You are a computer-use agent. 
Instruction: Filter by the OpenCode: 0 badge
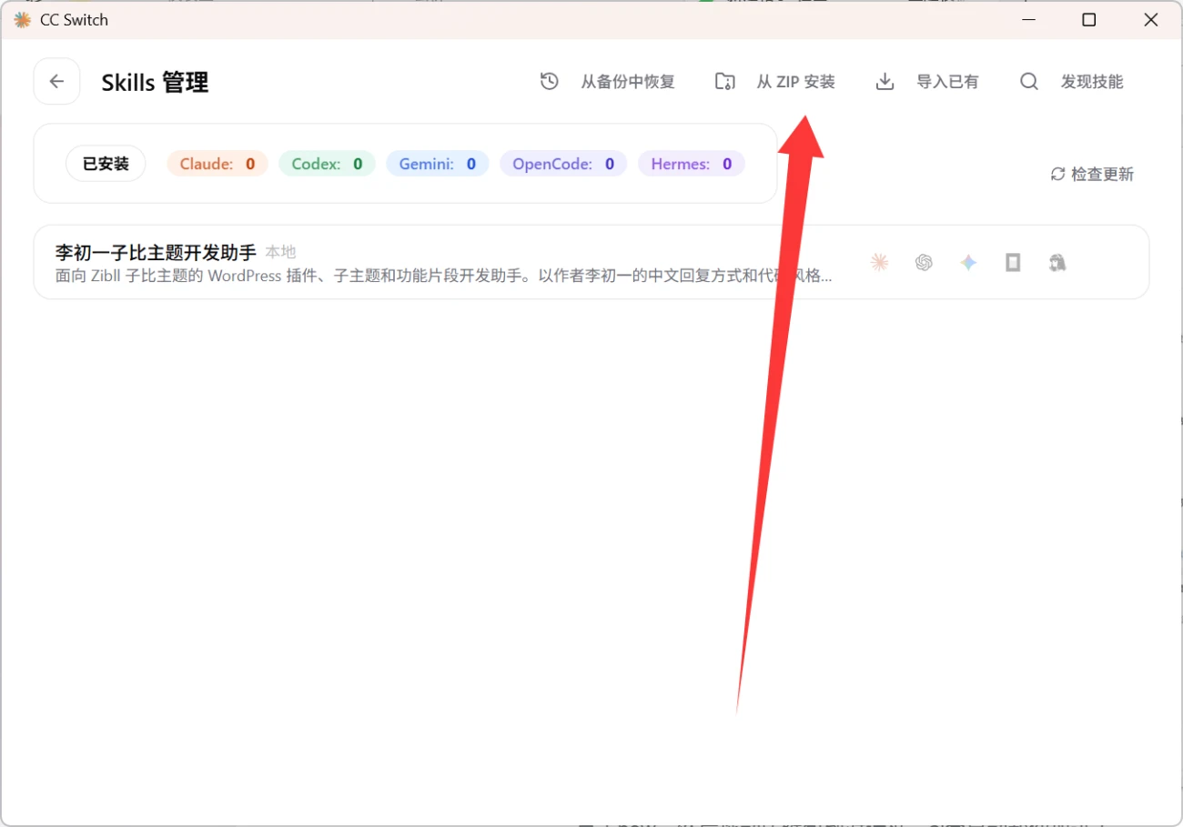pos(563,164)
